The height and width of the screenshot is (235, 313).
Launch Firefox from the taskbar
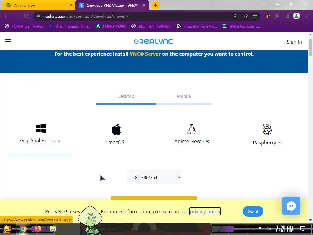click(x=38, y=229)
